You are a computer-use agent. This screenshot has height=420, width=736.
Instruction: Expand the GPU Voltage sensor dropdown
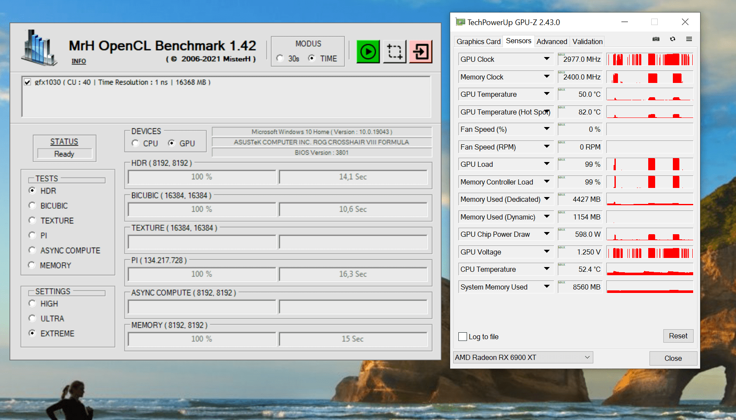[547, 251]
